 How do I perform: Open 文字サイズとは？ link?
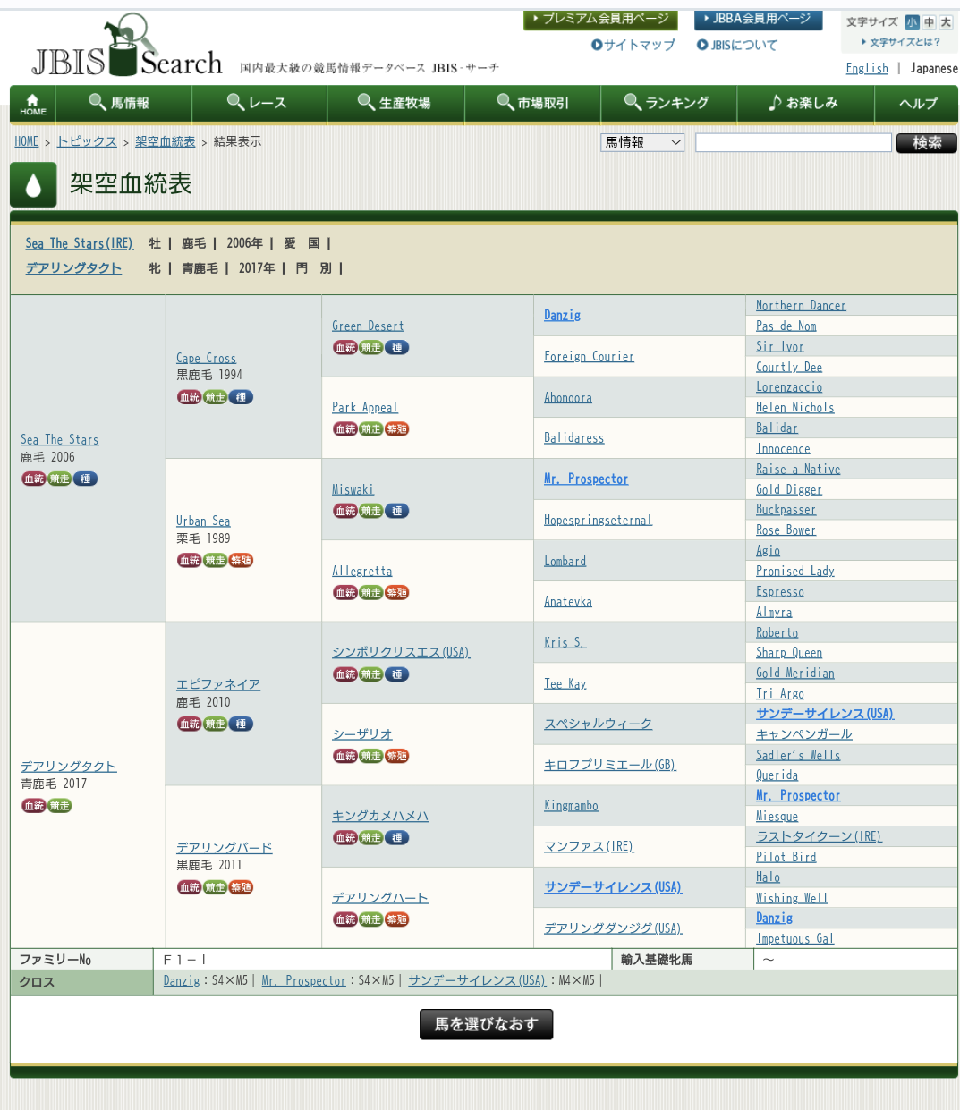(x=901, y=42)
